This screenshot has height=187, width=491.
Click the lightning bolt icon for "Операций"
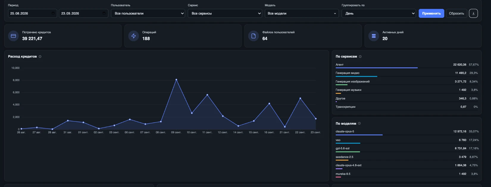(x=134, y=36)
